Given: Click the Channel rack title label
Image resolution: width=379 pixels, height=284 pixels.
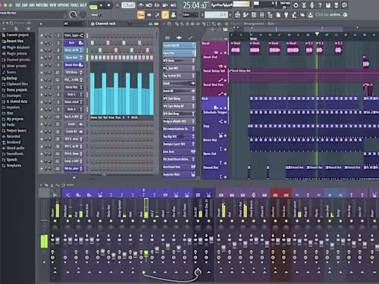Looking at the screenshot, I should (x=105, y=23).
